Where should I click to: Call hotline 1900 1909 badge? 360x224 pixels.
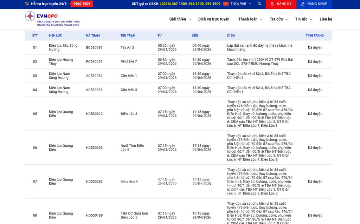pyautogui.click(x=82, y=4)
